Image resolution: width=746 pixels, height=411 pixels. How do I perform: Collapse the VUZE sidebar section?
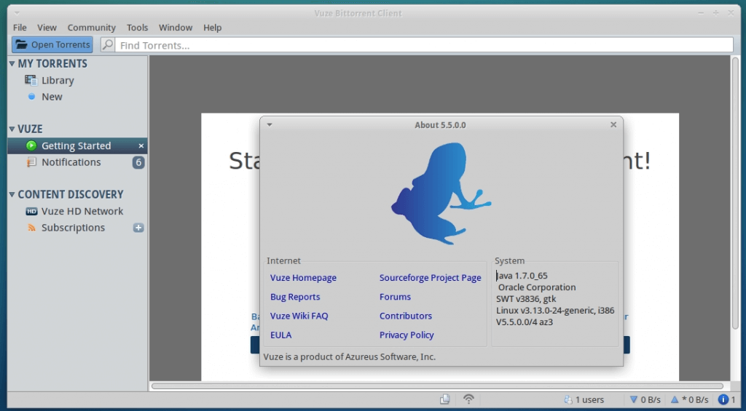[x=12, y=129]
